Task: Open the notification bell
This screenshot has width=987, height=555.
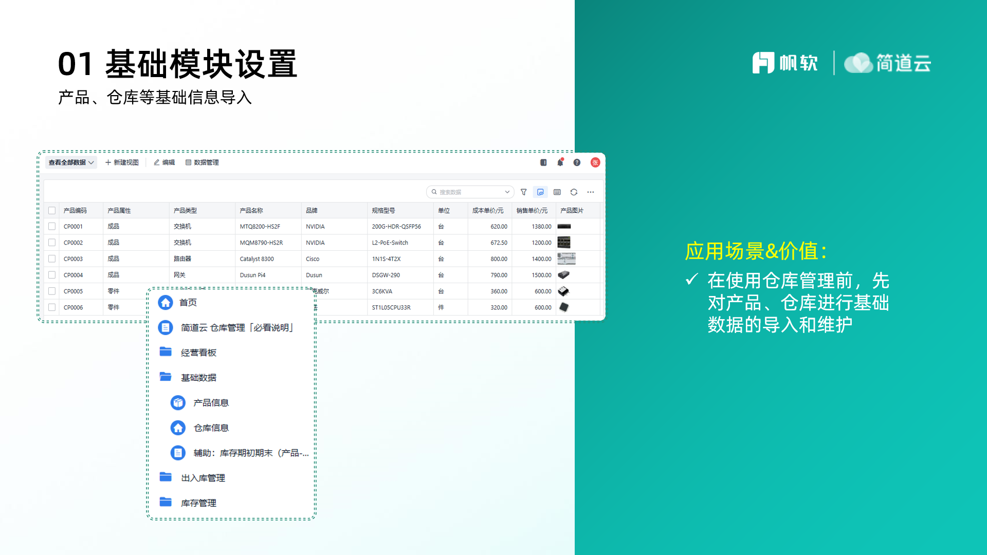Action: click(560, 162)
